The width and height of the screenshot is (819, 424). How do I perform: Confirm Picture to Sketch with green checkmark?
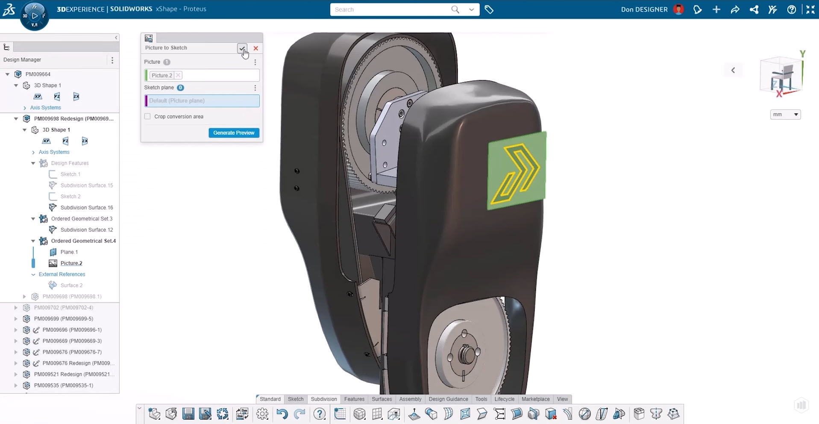(x=242, y=48)
